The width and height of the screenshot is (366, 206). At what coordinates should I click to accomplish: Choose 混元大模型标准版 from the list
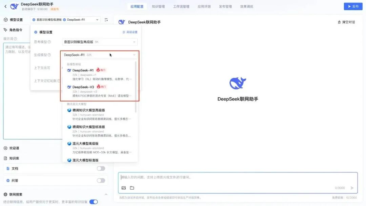[x=99, y=160]
